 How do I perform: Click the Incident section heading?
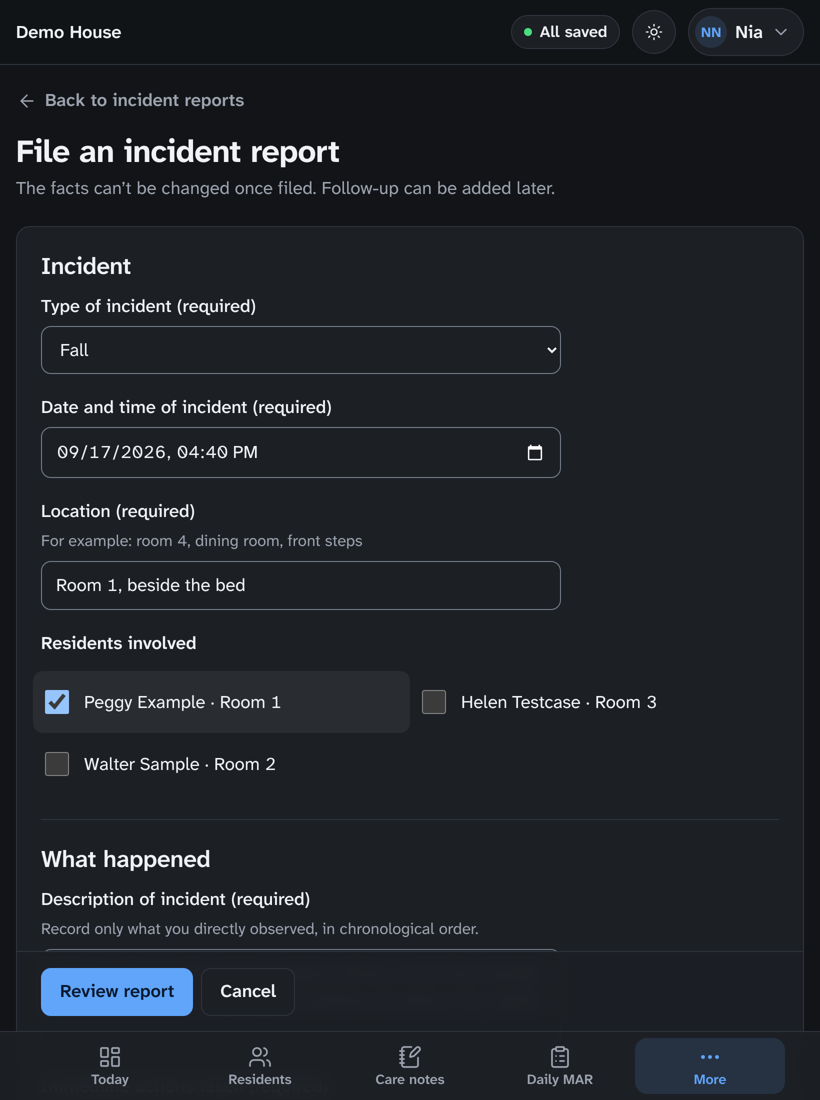(x=86, y=266)
